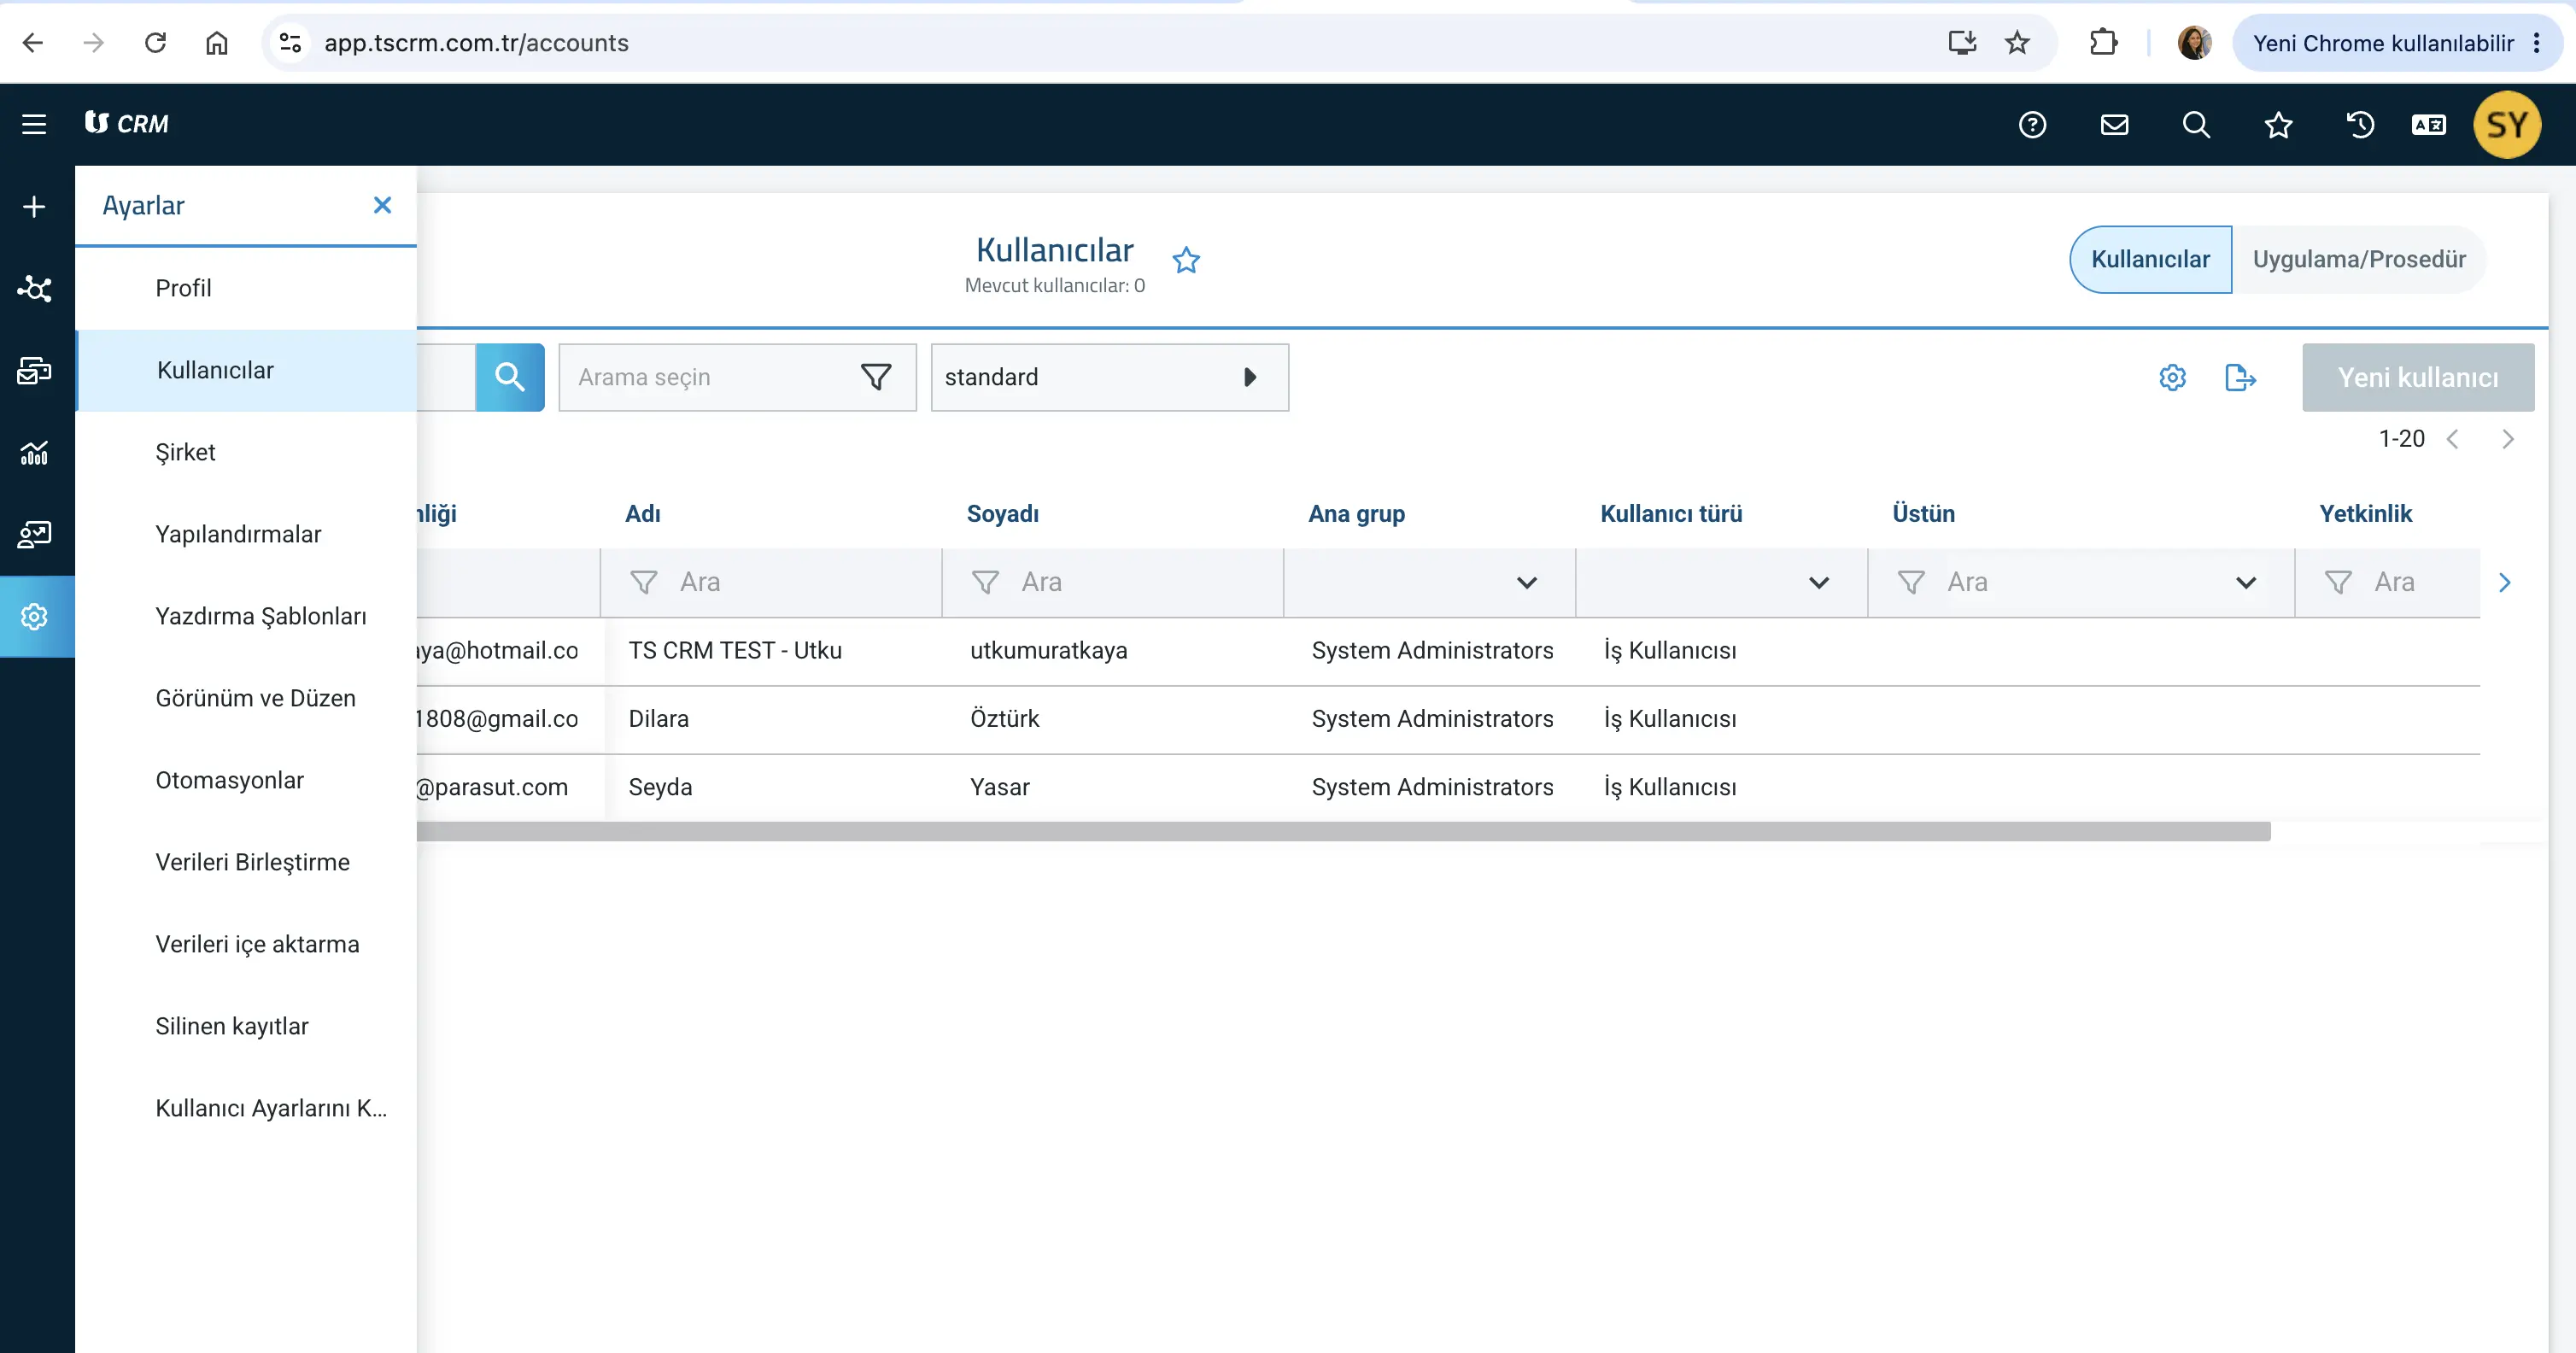Click the Yeni kullanıcı button
Viewport: 2576px width, 1353px height.
pyautogui.click(x=2418, y=377)
